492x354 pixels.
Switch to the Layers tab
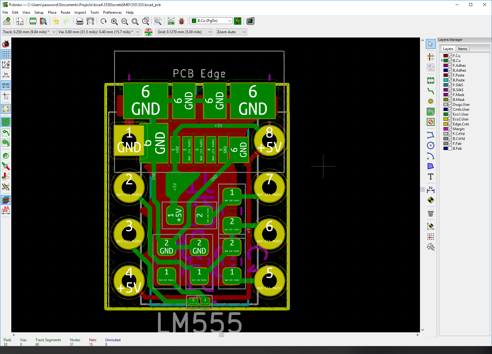448,49
